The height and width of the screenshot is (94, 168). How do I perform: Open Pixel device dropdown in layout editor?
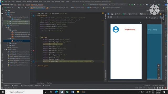pyautogui.click(x=118, y=14)
